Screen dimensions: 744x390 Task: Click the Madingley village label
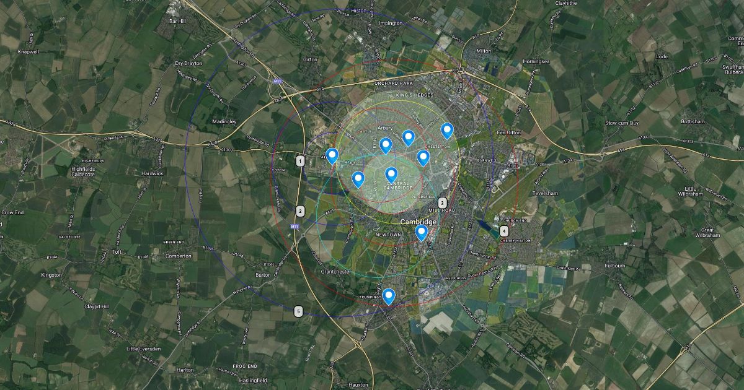(224, 121)
